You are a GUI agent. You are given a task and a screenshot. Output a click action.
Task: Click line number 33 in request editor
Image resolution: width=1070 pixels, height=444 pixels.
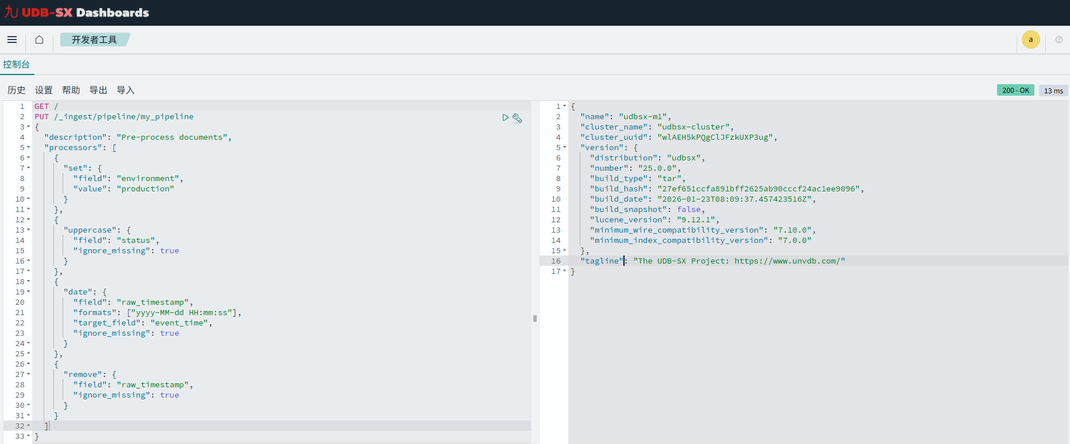[x=20, y=437]
